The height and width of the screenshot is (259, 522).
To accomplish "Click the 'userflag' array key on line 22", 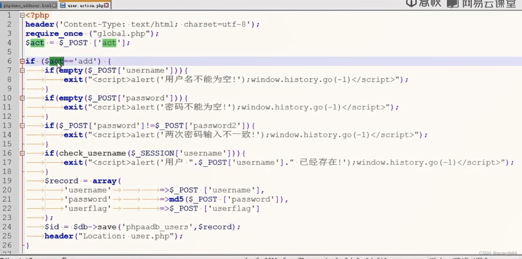I will [x=88, y=208].
